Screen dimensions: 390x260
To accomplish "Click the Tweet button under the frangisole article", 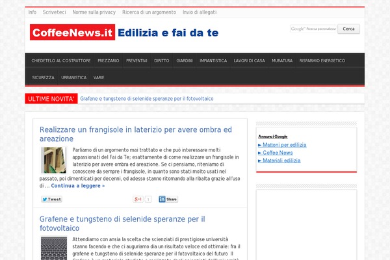I will [51, 200].
